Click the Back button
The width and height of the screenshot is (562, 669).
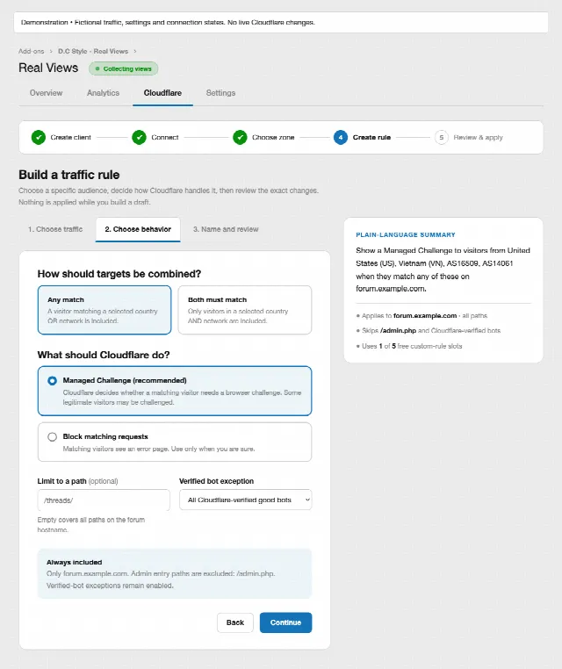pyautogui.click(x=235, y=622)
